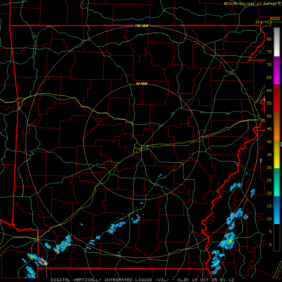Pick the magenta segment of the color bar
The height and width of the screenshot is (282, 282).
click(x=277, y=70)
